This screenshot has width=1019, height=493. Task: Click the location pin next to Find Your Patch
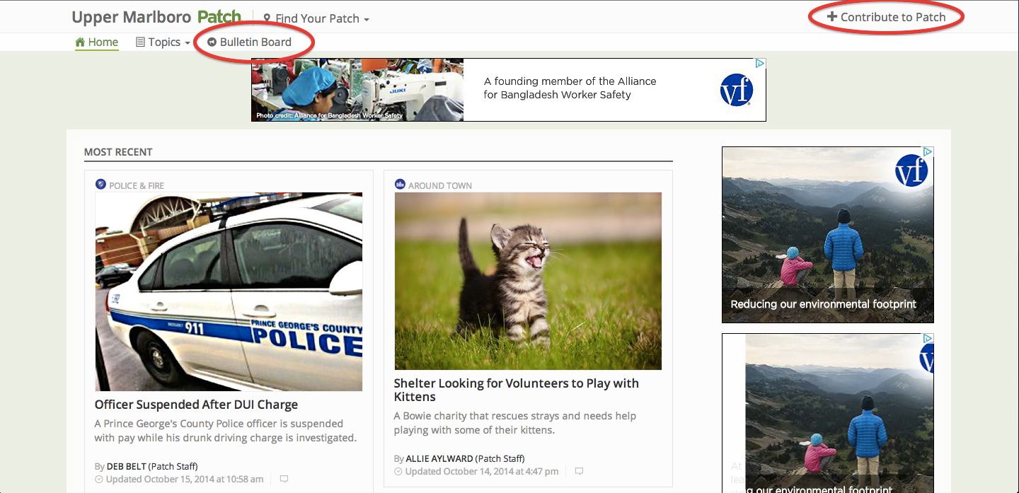pyautogui.click(x=267, y=18)
